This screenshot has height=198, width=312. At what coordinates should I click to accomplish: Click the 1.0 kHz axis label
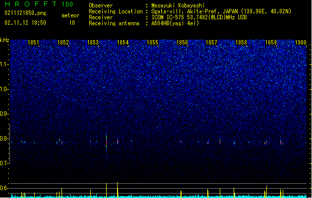coord(4,89)
